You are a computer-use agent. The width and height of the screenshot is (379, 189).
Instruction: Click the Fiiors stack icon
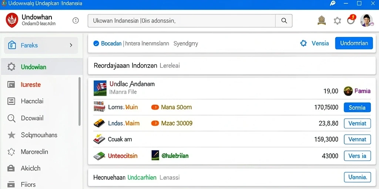(11, 185)
